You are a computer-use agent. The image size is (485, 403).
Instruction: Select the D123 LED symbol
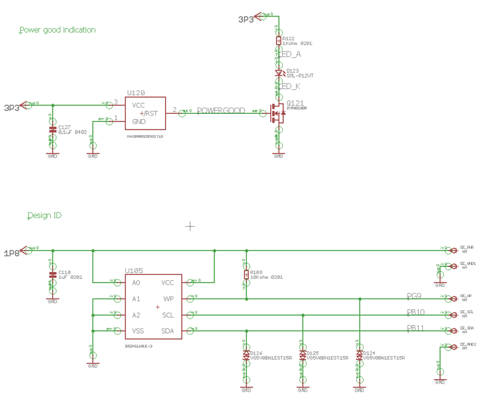[x=280, y=73]
